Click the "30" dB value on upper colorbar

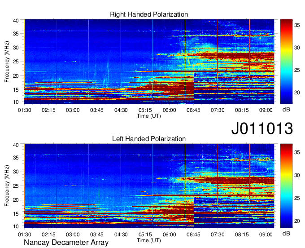(297, 48)
